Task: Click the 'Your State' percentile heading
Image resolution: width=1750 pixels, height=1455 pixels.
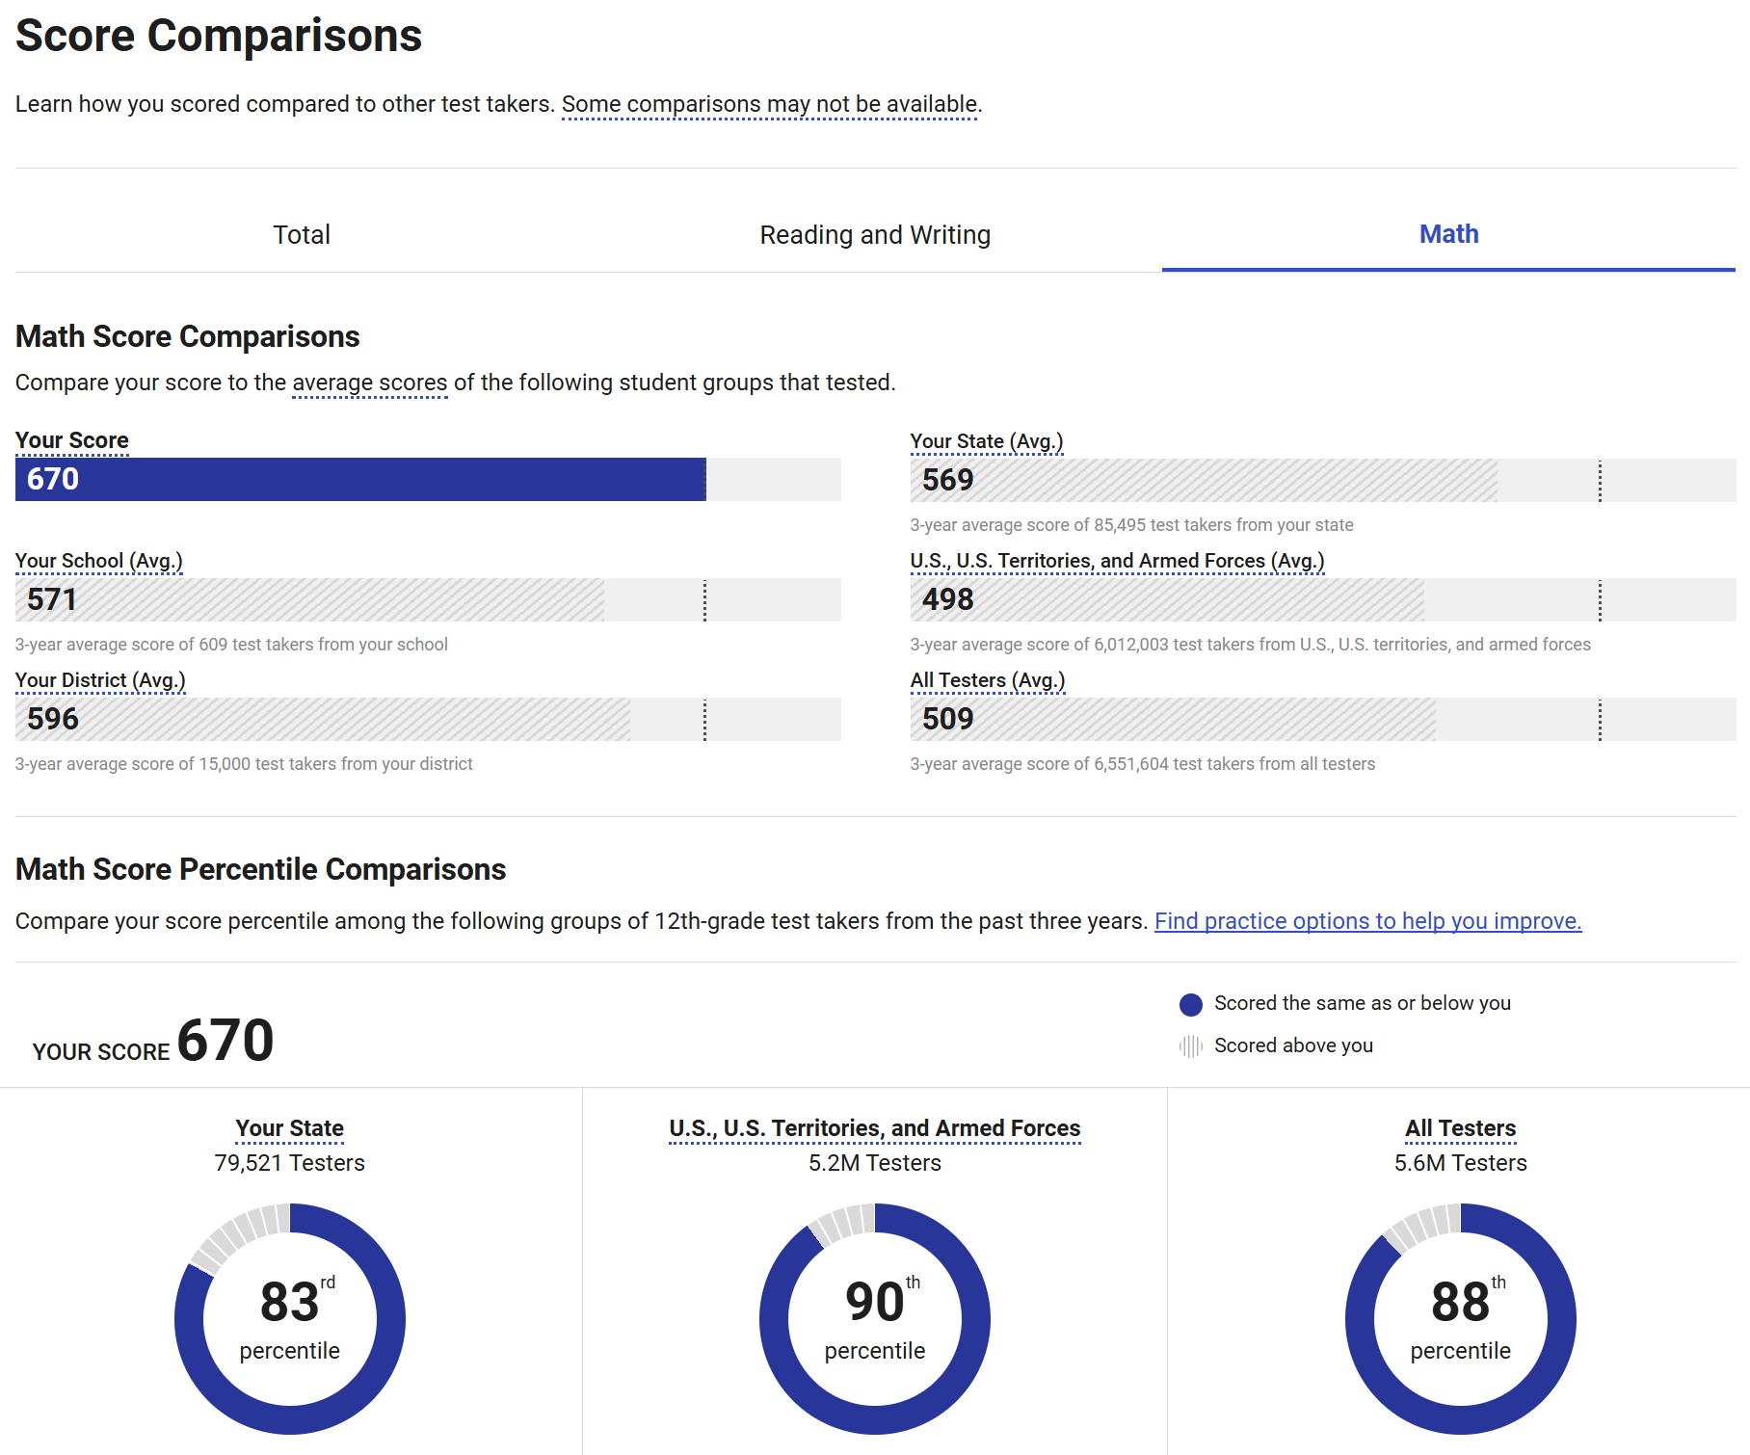Action: (290, 1128)
